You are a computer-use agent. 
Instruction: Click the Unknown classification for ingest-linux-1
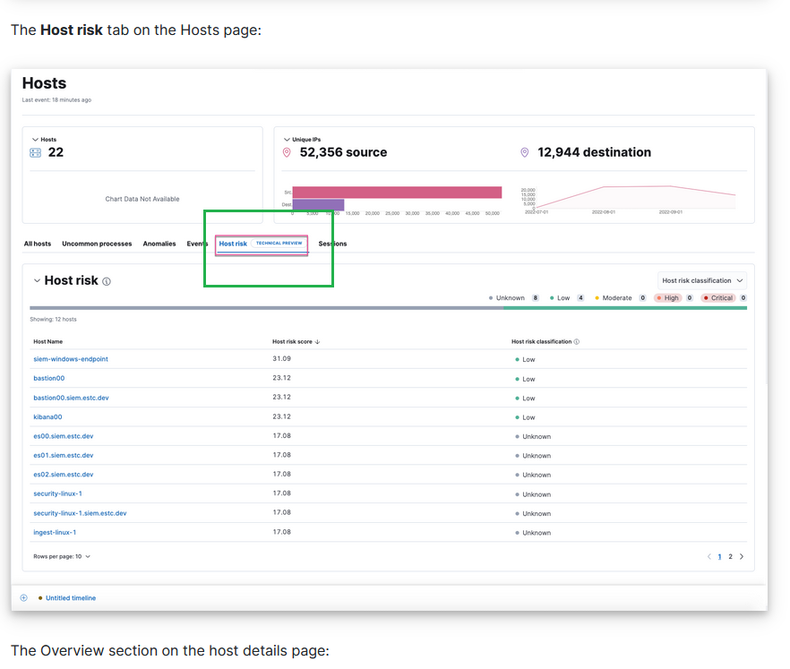pyautogui.click(x=533, y=533)
